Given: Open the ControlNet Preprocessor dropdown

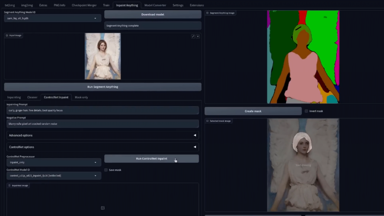Looking at the screenshot, I should click(x=54, y=162).
